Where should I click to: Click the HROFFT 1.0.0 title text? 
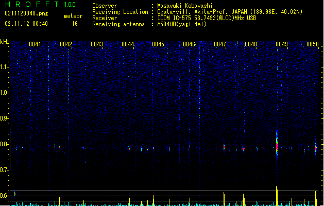coord(41,4)
